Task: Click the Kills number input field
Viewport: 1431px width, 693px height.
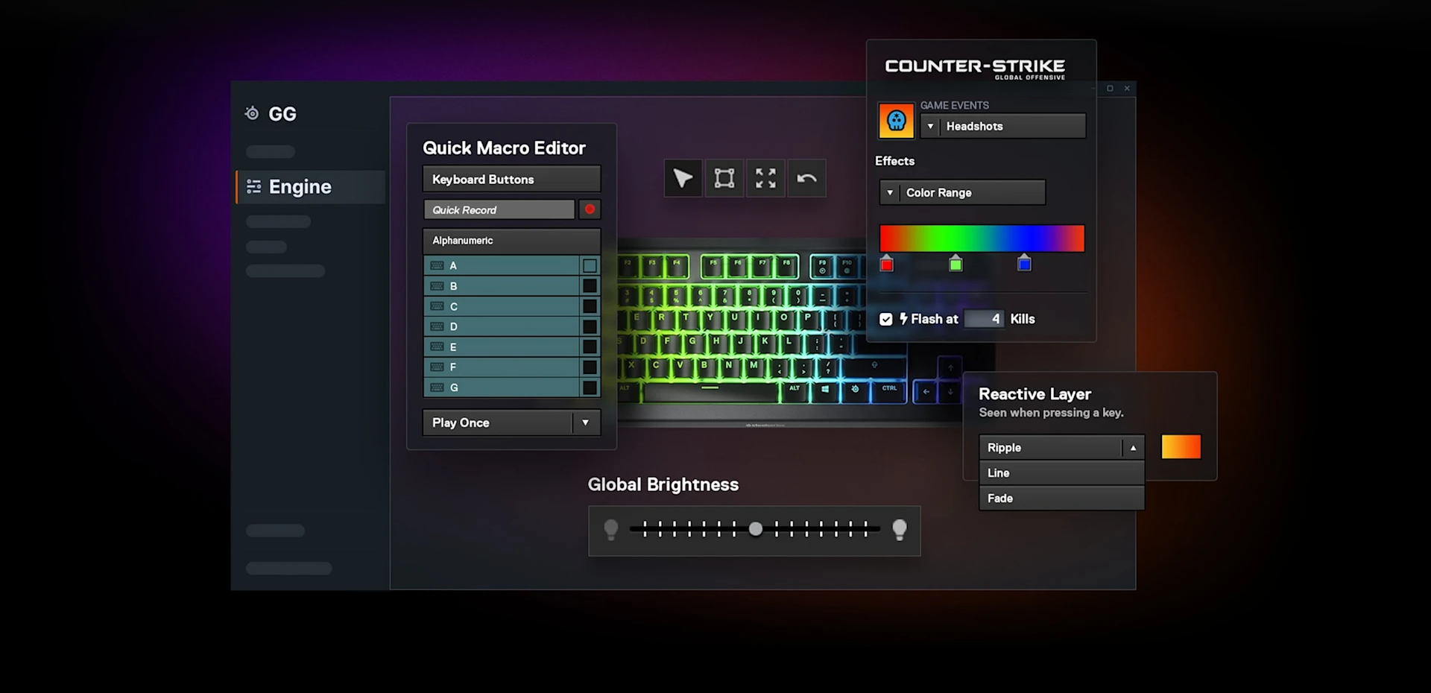Action: tap(984, 318)
